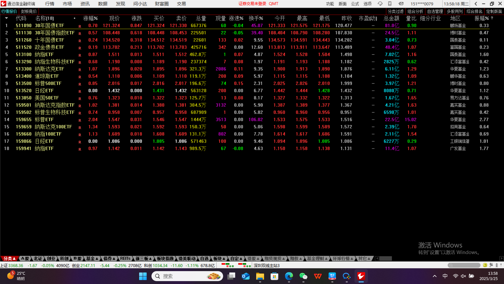The image size is (504, 284).
Task: Click the yellow coin icon in status bar
Action: click(485, 265)
